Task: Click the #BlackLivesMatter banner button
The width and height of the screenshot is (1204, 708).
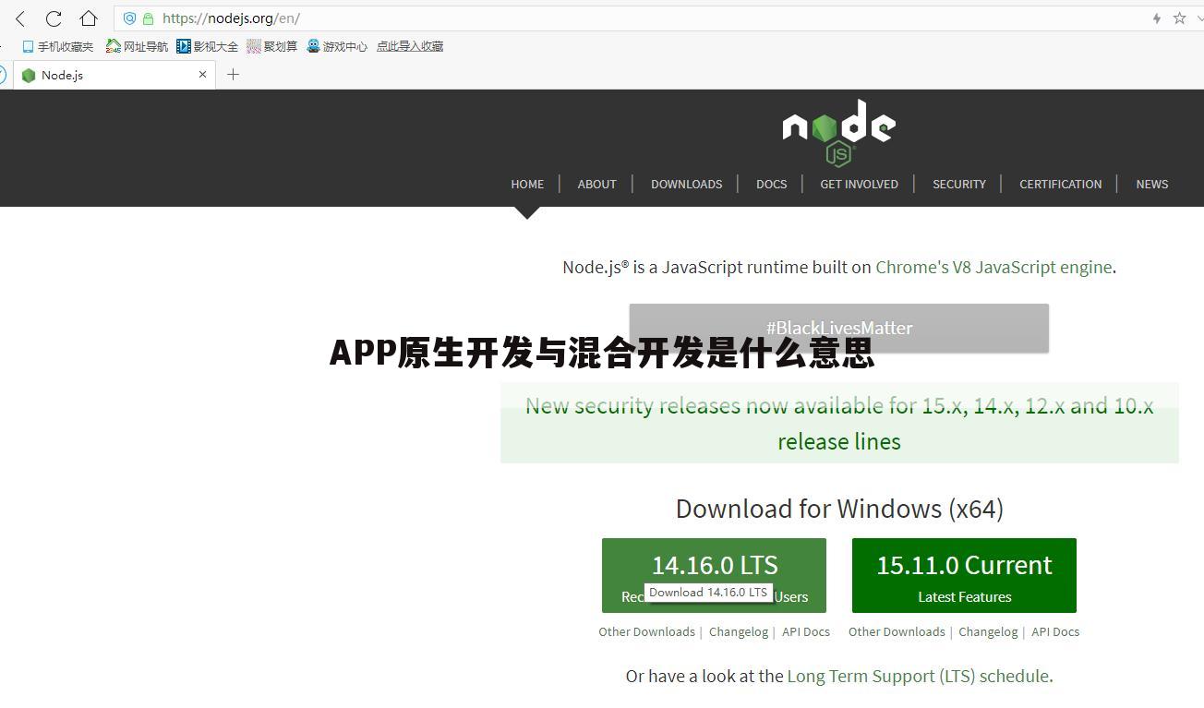Action: (x=838, y=328)
